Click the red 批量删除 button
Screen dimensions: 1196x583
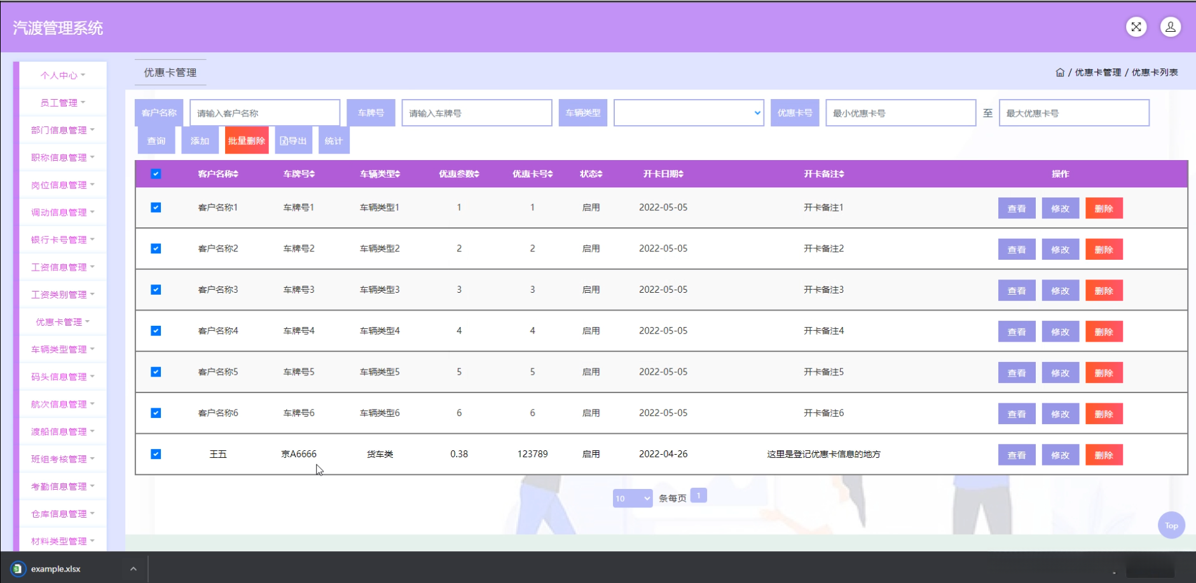(x=247, y=140)
